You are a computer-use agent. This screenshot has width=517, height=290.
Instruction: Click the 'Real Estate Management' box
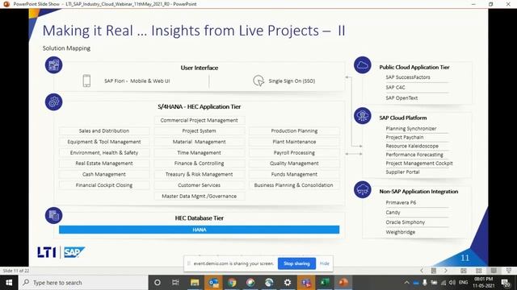[x=104, y=164]
